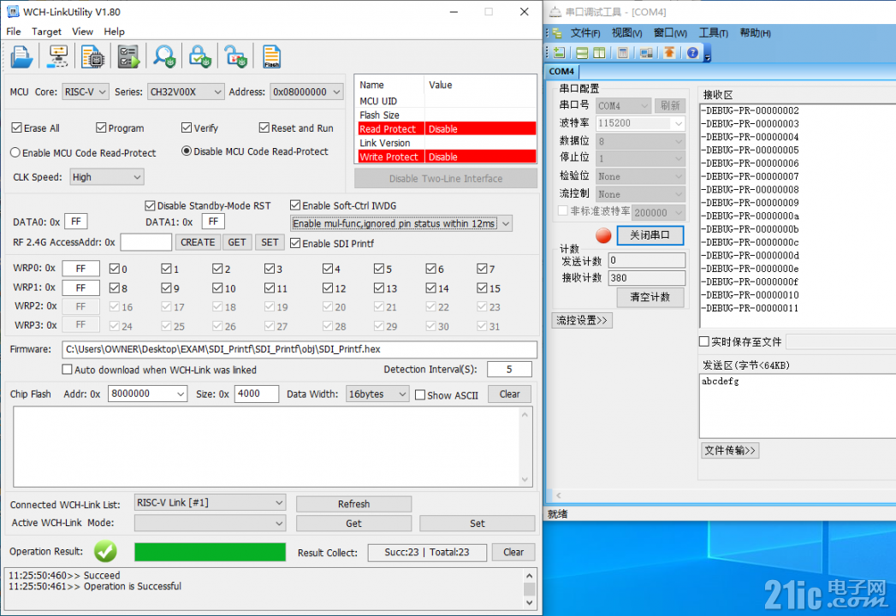Toggle write-protect sector 0 checkbox
The width and height of the screenshot is (896, 616).
(x=115, y=269)
